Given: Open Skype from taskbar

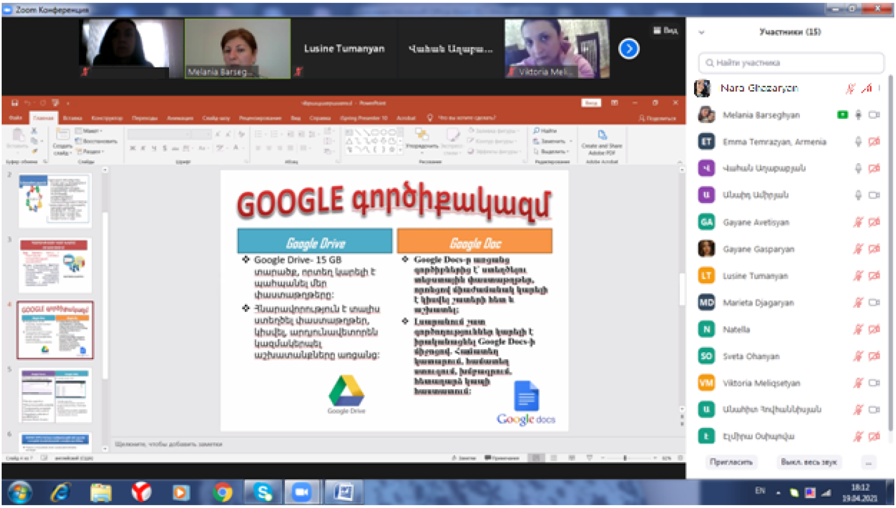Looking at the screenshot, I should (263, 492).
